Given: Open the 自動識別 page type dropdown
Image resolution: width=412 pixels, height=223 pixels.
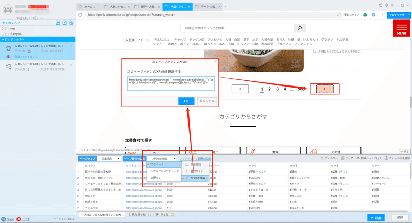Looking at the screenshot, I should pyautogui.click(x=109, y=159).
